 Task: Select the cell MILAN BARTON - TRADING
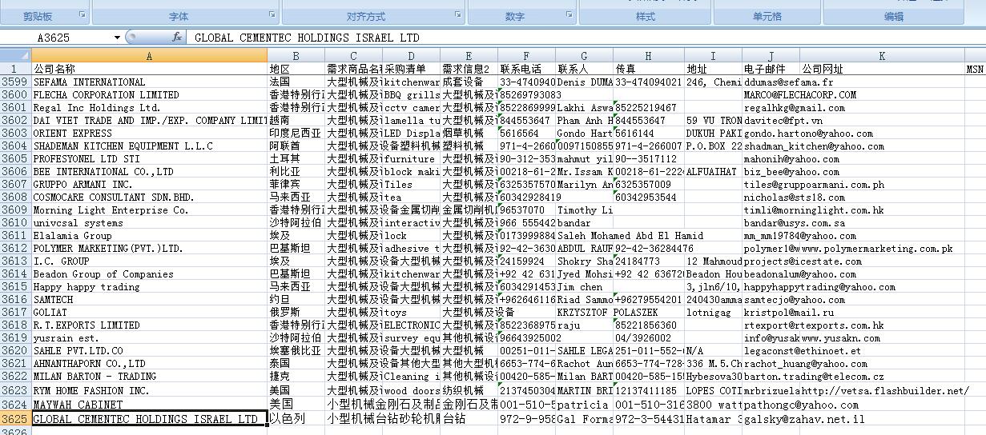pos(149,376)
